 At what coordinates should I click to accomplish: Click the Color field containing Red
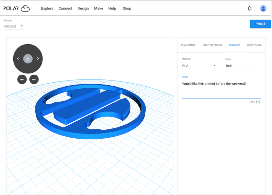tap(243, 66)
